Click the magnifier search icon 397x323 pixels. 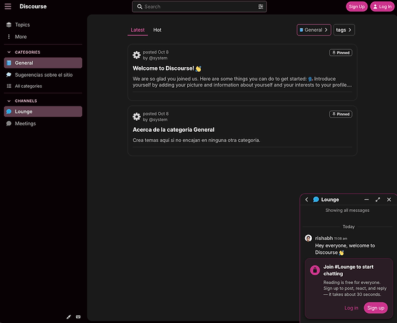140,6
